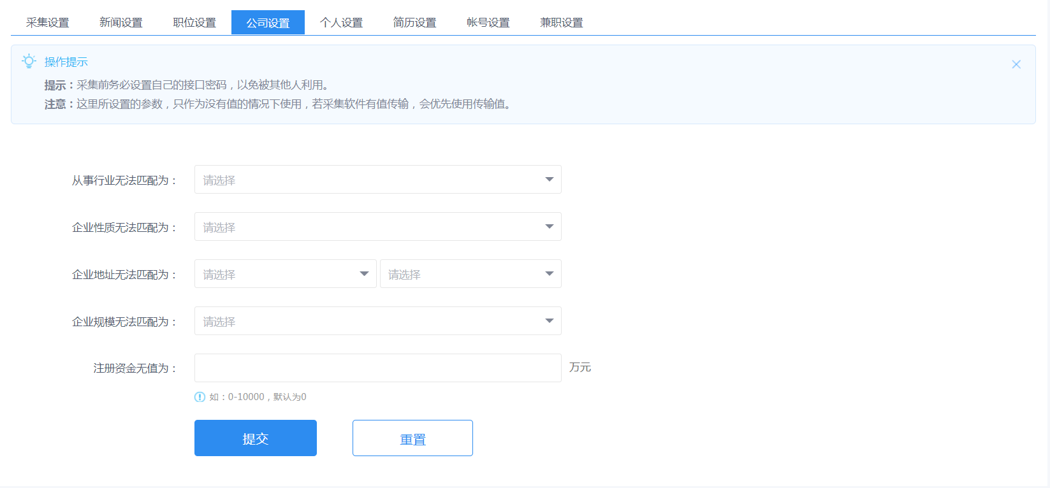Switch to the 新闻设置 tab
1050x488 pixels.
121,22
